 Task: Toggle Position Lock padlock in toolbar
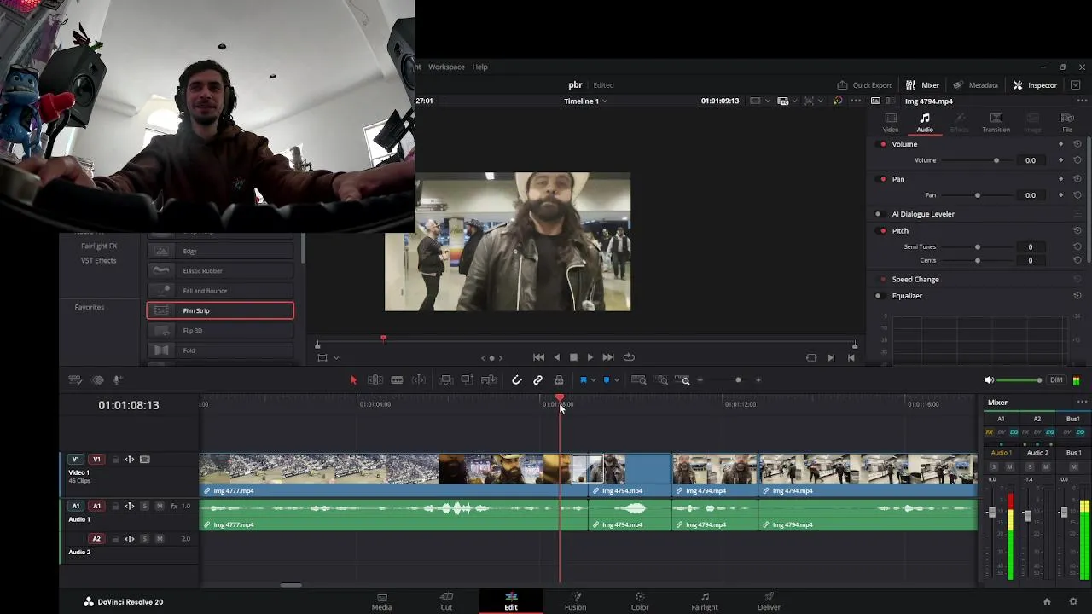point(559,380)
